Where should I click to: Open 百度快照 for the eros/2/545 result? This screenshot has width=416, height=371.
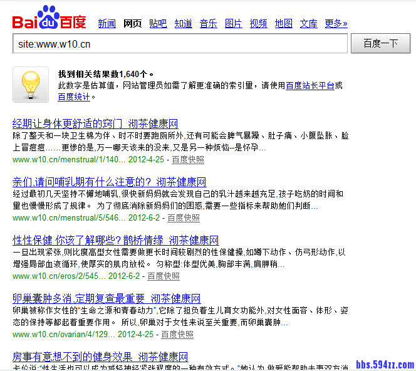[164, 276]
